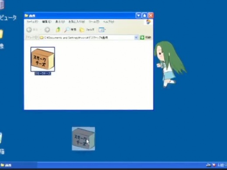Click the grayed dragged cheese box icon

[x=83, y=139]
